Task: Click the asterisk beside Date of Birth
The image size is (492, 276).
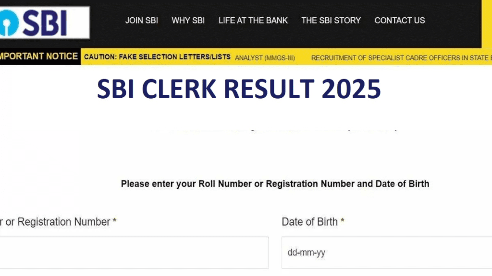Action: point(342,220)
